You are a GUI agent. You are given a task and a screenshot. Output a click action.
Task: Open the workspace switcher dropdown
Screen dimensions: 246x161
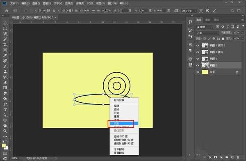[239, 11]
